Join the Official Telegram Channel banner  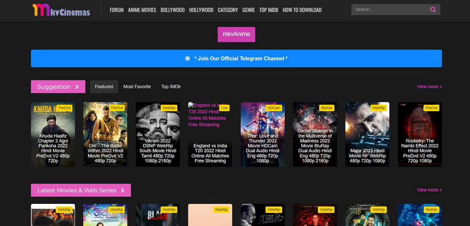[x=236, y=58]
